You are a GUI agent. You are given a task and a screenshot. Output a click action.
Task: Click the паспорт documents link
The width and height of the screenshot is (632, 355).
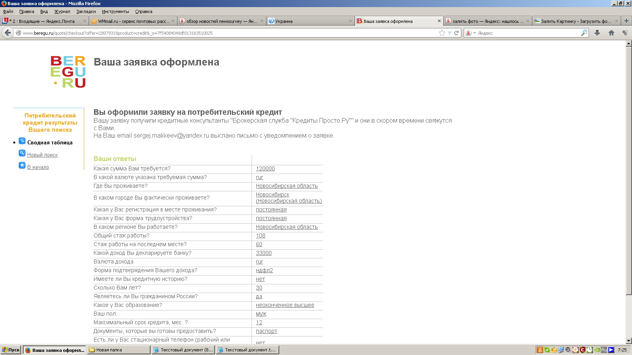point(267,331)
